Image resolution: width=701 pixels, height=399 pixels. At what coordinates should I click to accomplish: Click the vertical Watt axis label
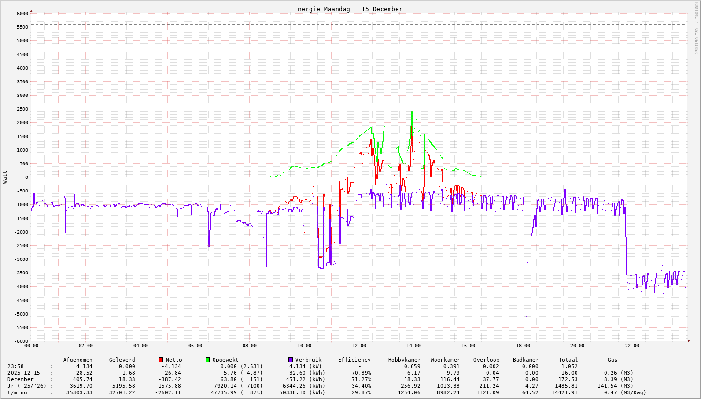[x=5, y=177]
